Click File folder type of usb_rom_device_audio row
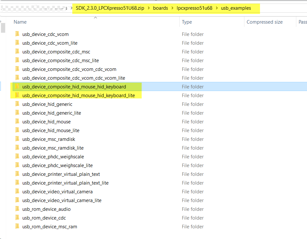 pos(193,209)
